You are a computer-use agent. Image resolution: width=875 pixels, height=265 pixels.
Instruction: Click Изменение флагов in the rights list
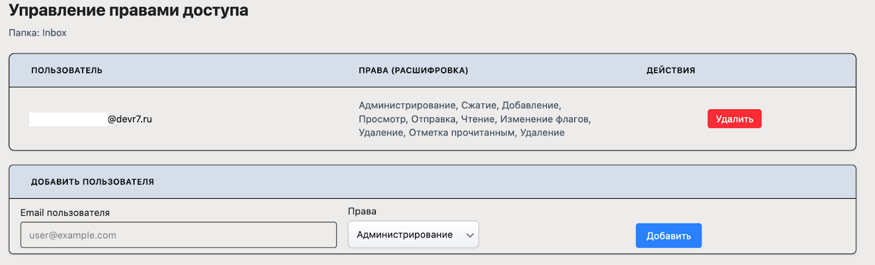(545, 119)
